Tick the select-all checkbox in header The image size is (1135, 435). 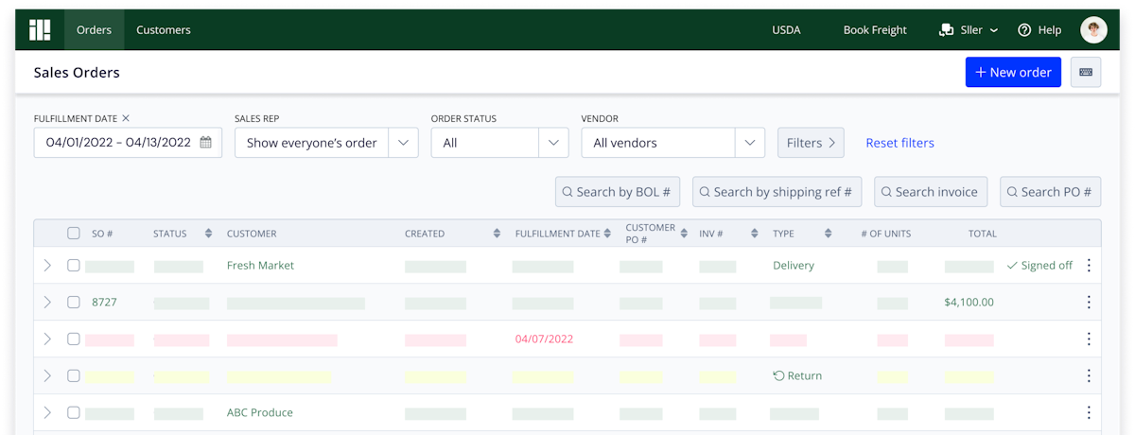coord(74,234)
